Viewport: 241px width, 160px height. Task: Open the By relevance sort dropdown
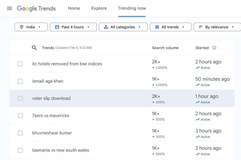click(217, 27)
